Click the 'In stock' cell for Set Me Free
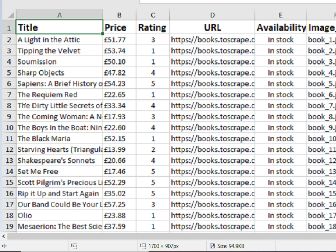 [x=281, y=171]
